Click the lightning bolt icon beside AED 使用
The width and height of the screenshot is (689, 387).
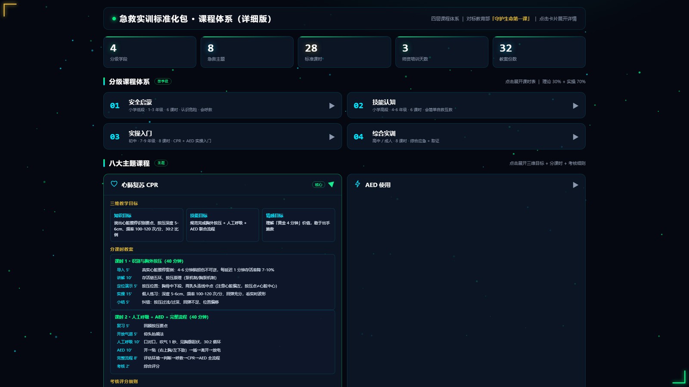[x=357, y=184]
